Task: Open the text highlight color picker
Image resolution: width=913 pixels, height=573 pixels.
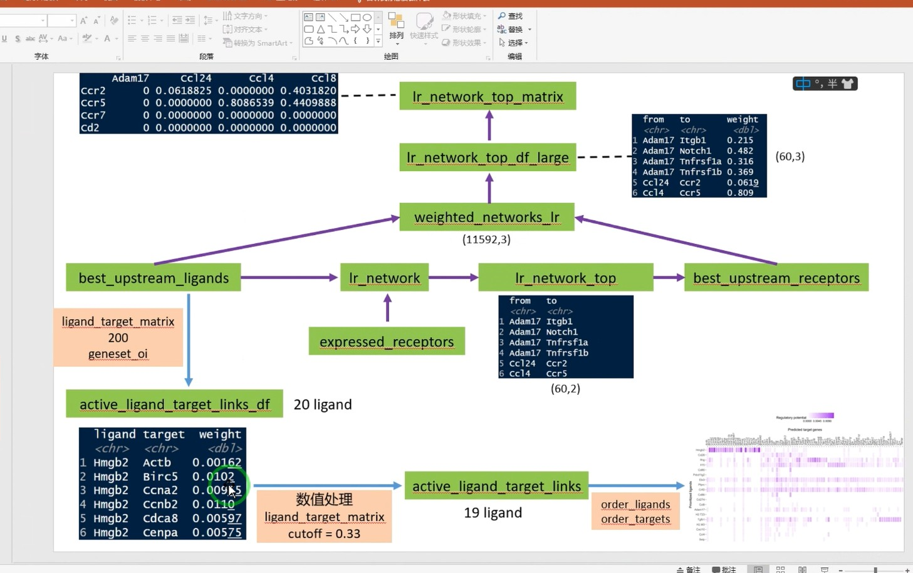Action: tap(90, 38)
